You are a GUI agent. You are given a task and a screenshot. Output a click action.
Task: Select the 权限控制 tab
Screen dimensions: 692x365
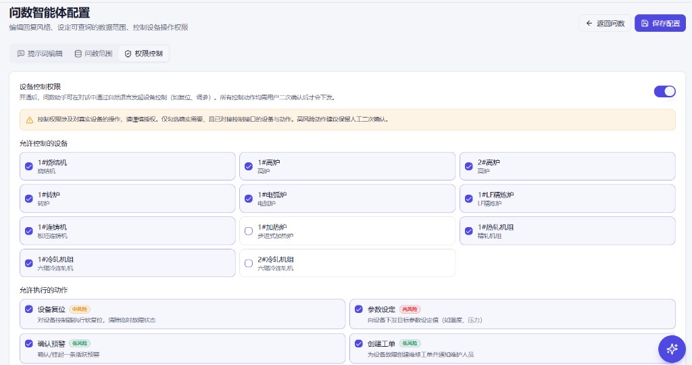[143, 54]
